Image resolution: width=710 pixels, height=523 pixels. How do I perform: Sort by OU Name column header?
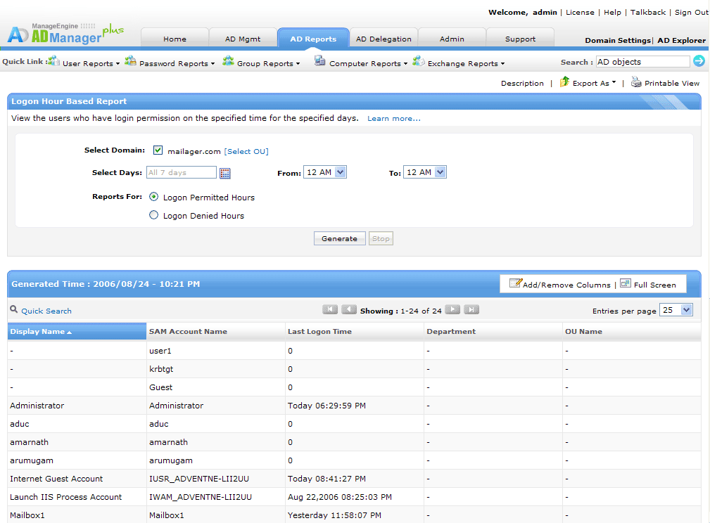click(x=632, y=331)
